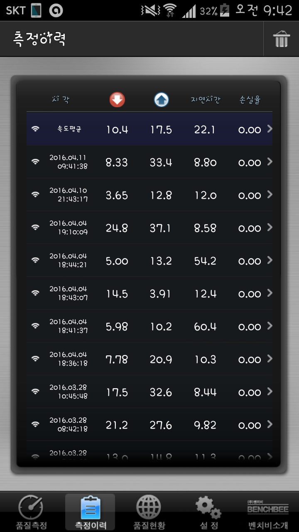Select the 손실율 column header
The height and width of the screenshot is (532, 299).
coord(250,100)
